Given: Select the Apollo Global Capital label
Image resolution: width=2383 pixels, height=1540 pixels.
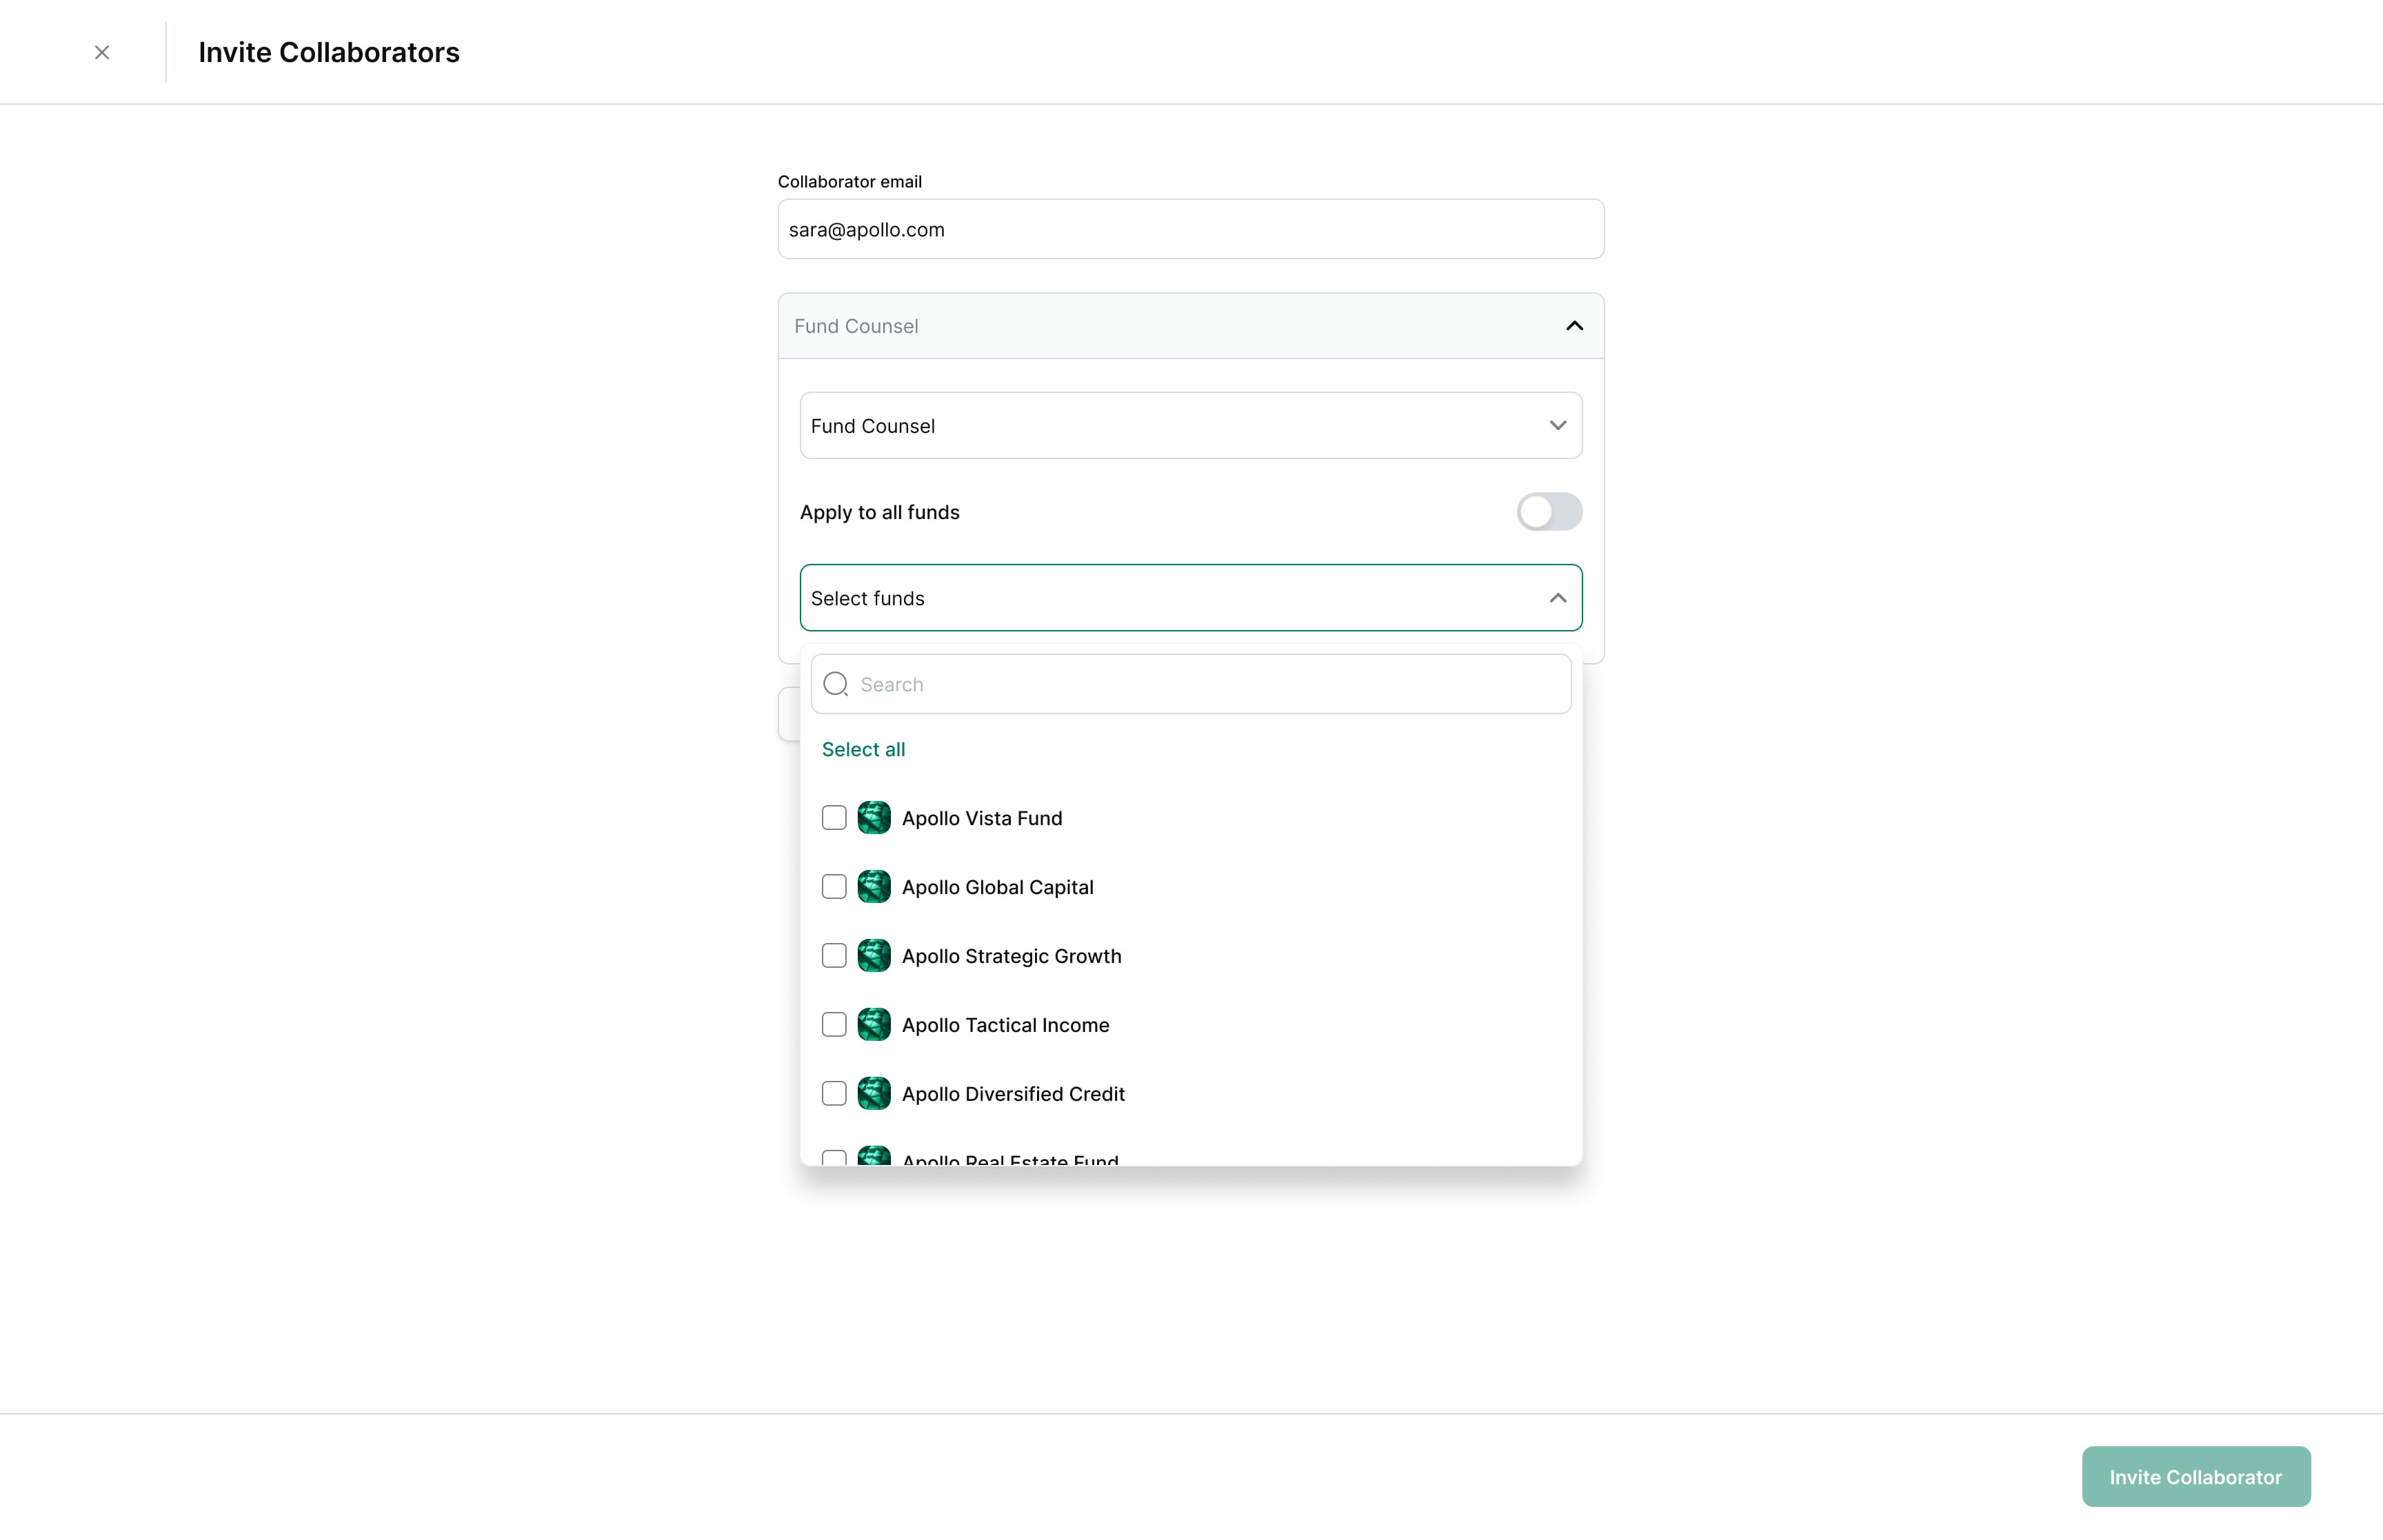Looking at the screenshot, I should click(x=998, y=887).
